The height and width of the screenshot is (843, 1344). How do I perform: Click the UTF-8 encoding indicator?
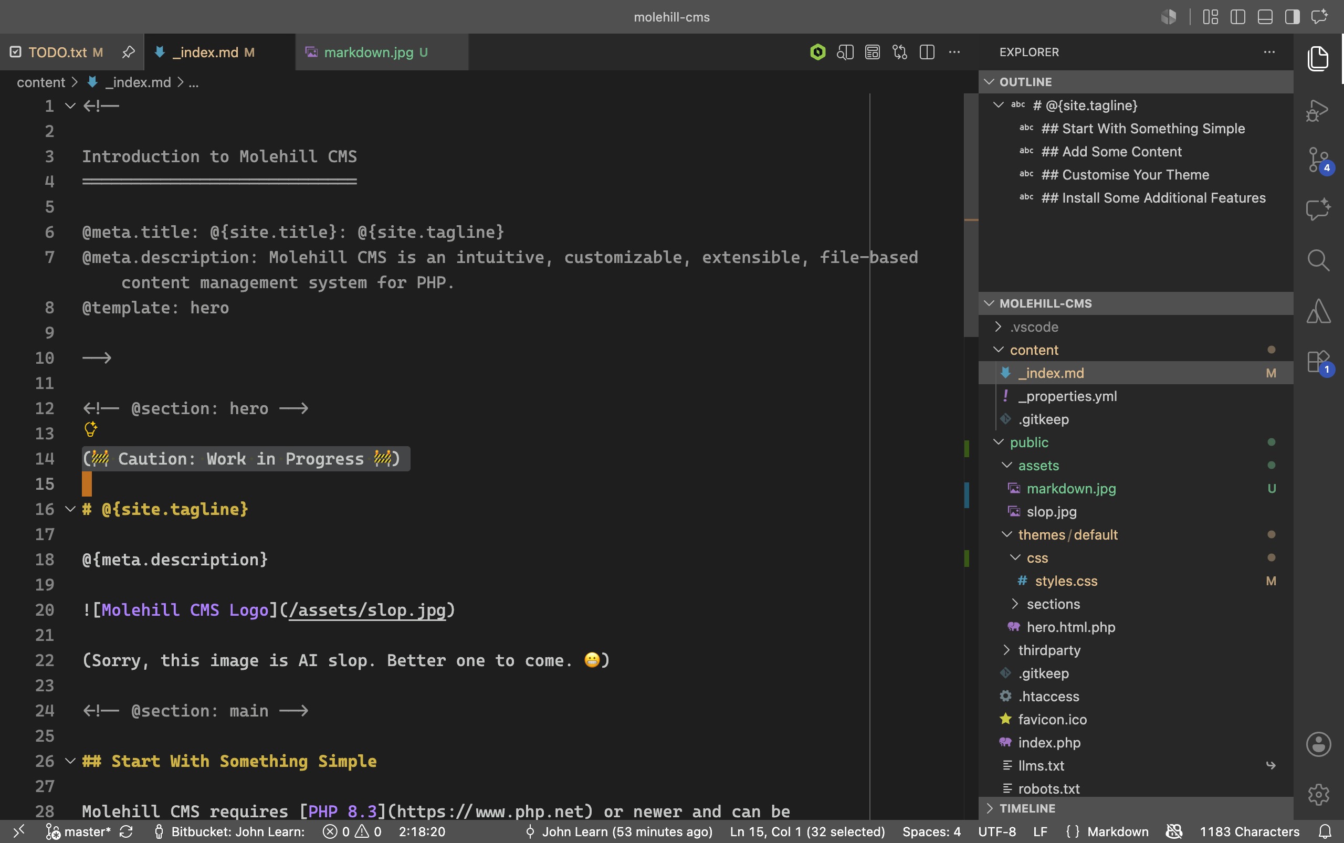996,831
